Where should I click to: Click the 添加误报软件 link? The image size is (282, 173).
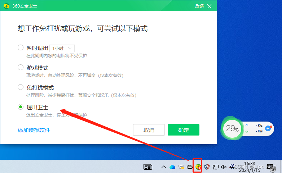[34, 130]
